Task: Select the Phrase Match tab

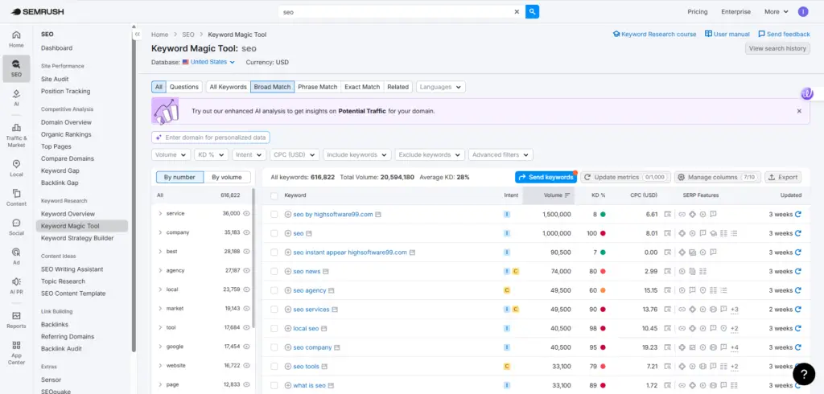Action: coord(317,87)
